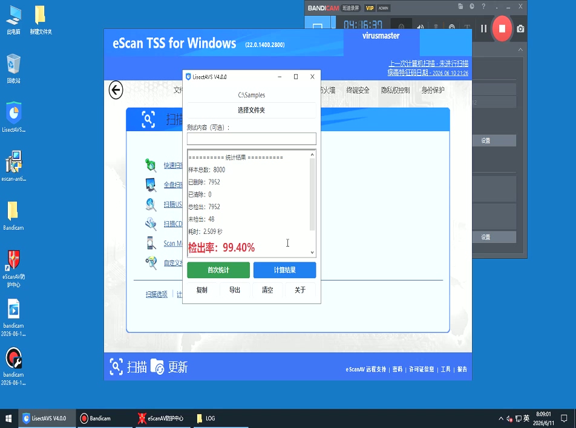
Task: Open the Bandicam output folder icon
Action: point(460,6)
